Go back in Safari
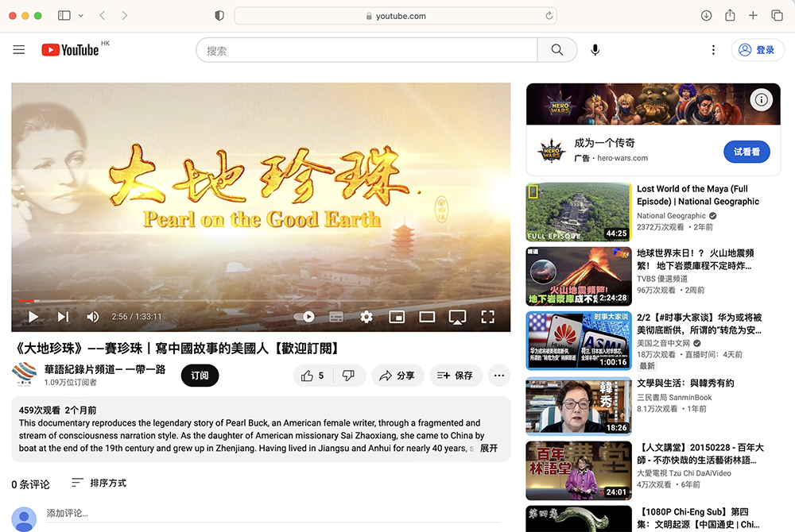The height and width of the screenshot is (532, 795). tap(103, 16)
